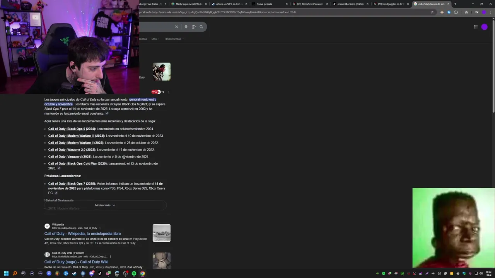Image resolution: width=495 pixels, height=278 pixels.
Task: Open a new browser tab
Action: point(455,4)
